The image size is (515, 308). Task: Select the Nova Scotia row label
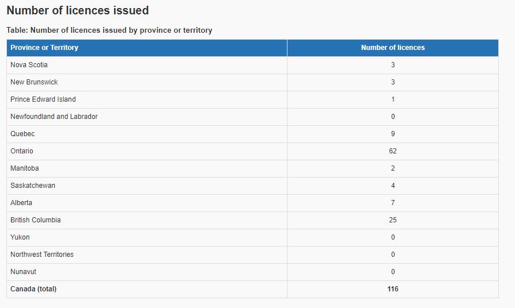point(29,65)
